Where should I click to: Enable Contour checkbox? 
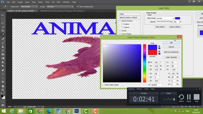click(x=122, y=24)
